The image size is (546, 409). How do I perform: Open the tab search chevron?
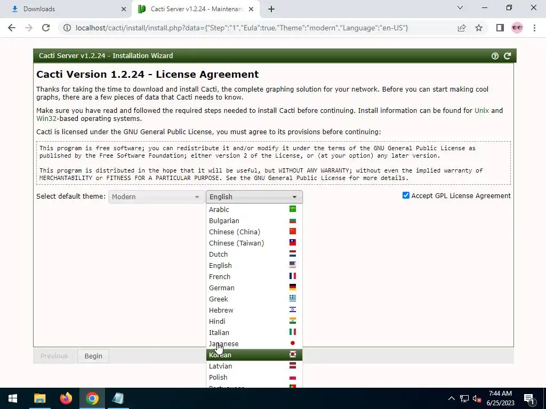pyautogui.click(x=460, y=7)
